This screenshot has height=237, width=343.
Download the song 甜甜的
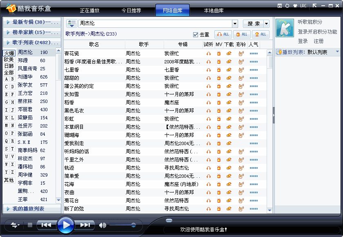pos(229,78)
